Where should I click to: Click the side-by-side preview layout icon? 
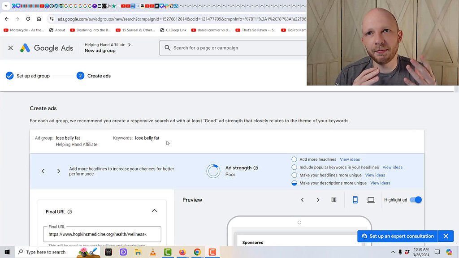pyautogui.click(x=333, y=200)
